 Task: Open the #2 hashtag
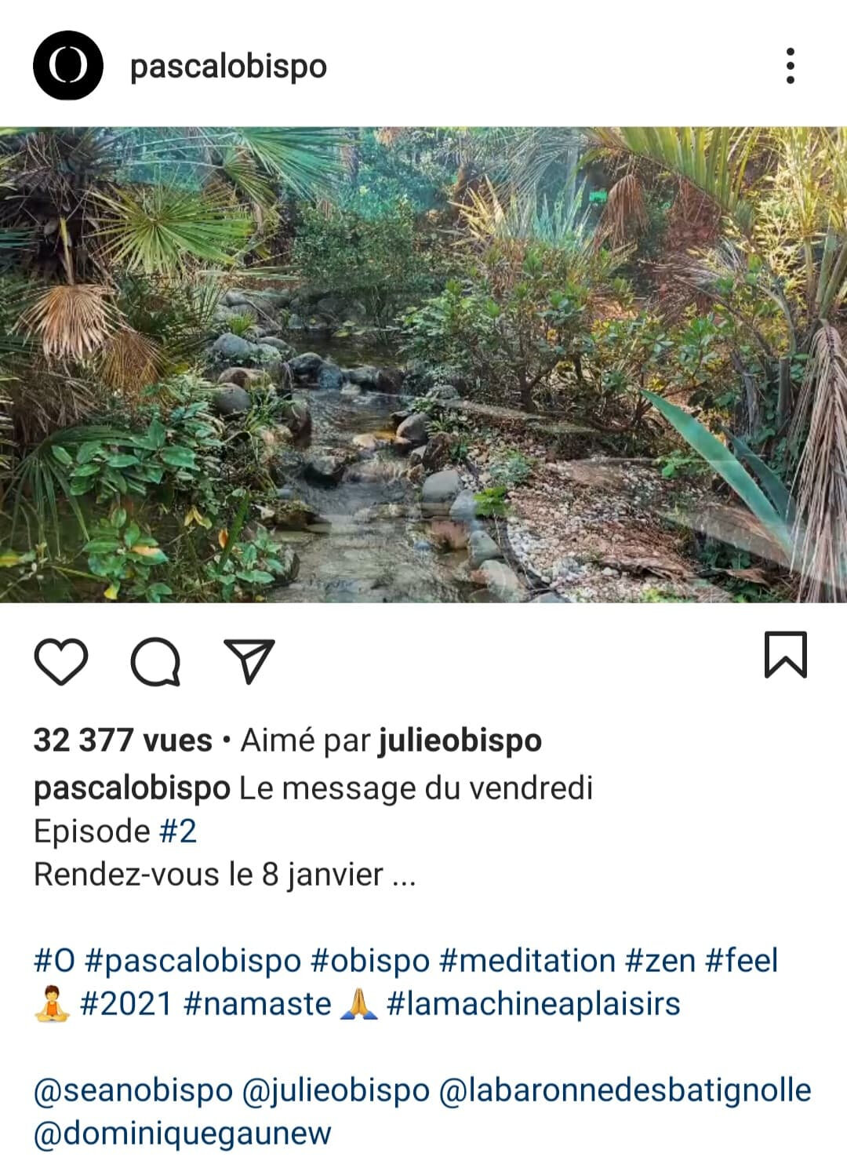coord(178,831)
